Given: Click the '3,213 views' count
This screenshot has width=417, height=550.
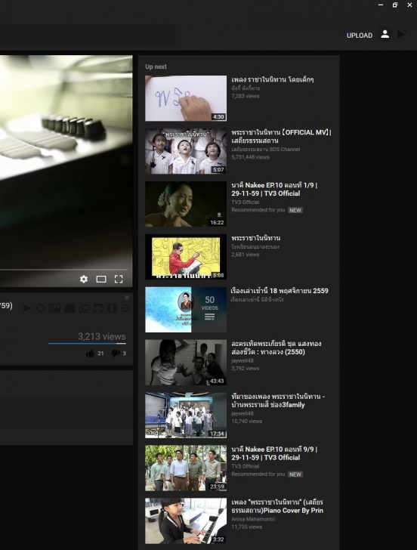Looking at the screenshot, I should 102,337.
